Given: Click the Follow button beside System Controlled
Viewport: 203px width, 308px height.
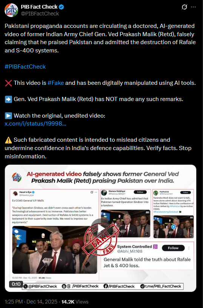Looking at the screenshot, I should click(x=173, y=248).
